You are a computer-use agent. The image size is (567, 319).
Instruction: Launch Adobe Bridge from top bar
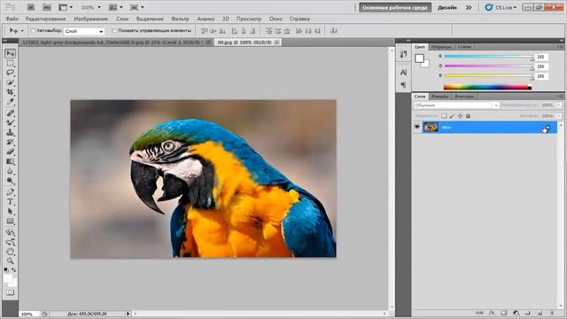[x=31, y=7]
